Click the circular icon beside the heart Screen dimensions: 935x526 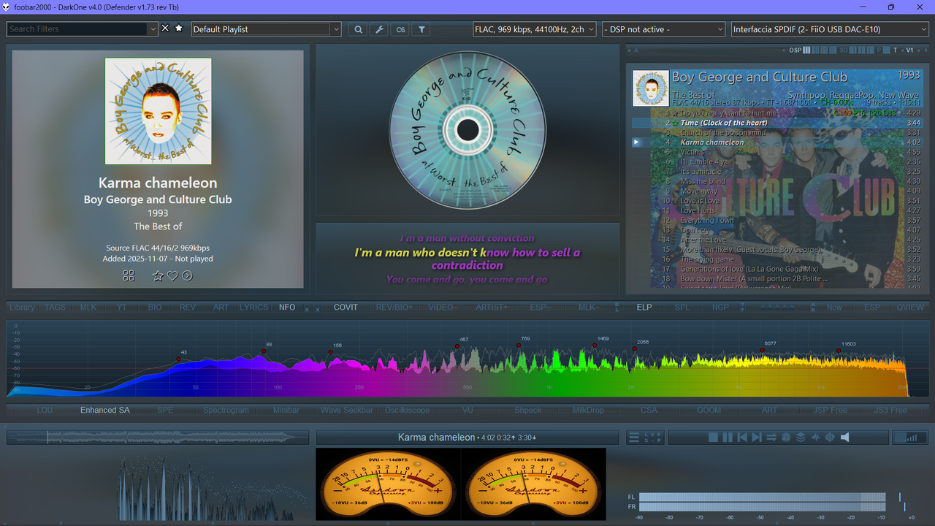pyautogui.click(x=187, y=275)
